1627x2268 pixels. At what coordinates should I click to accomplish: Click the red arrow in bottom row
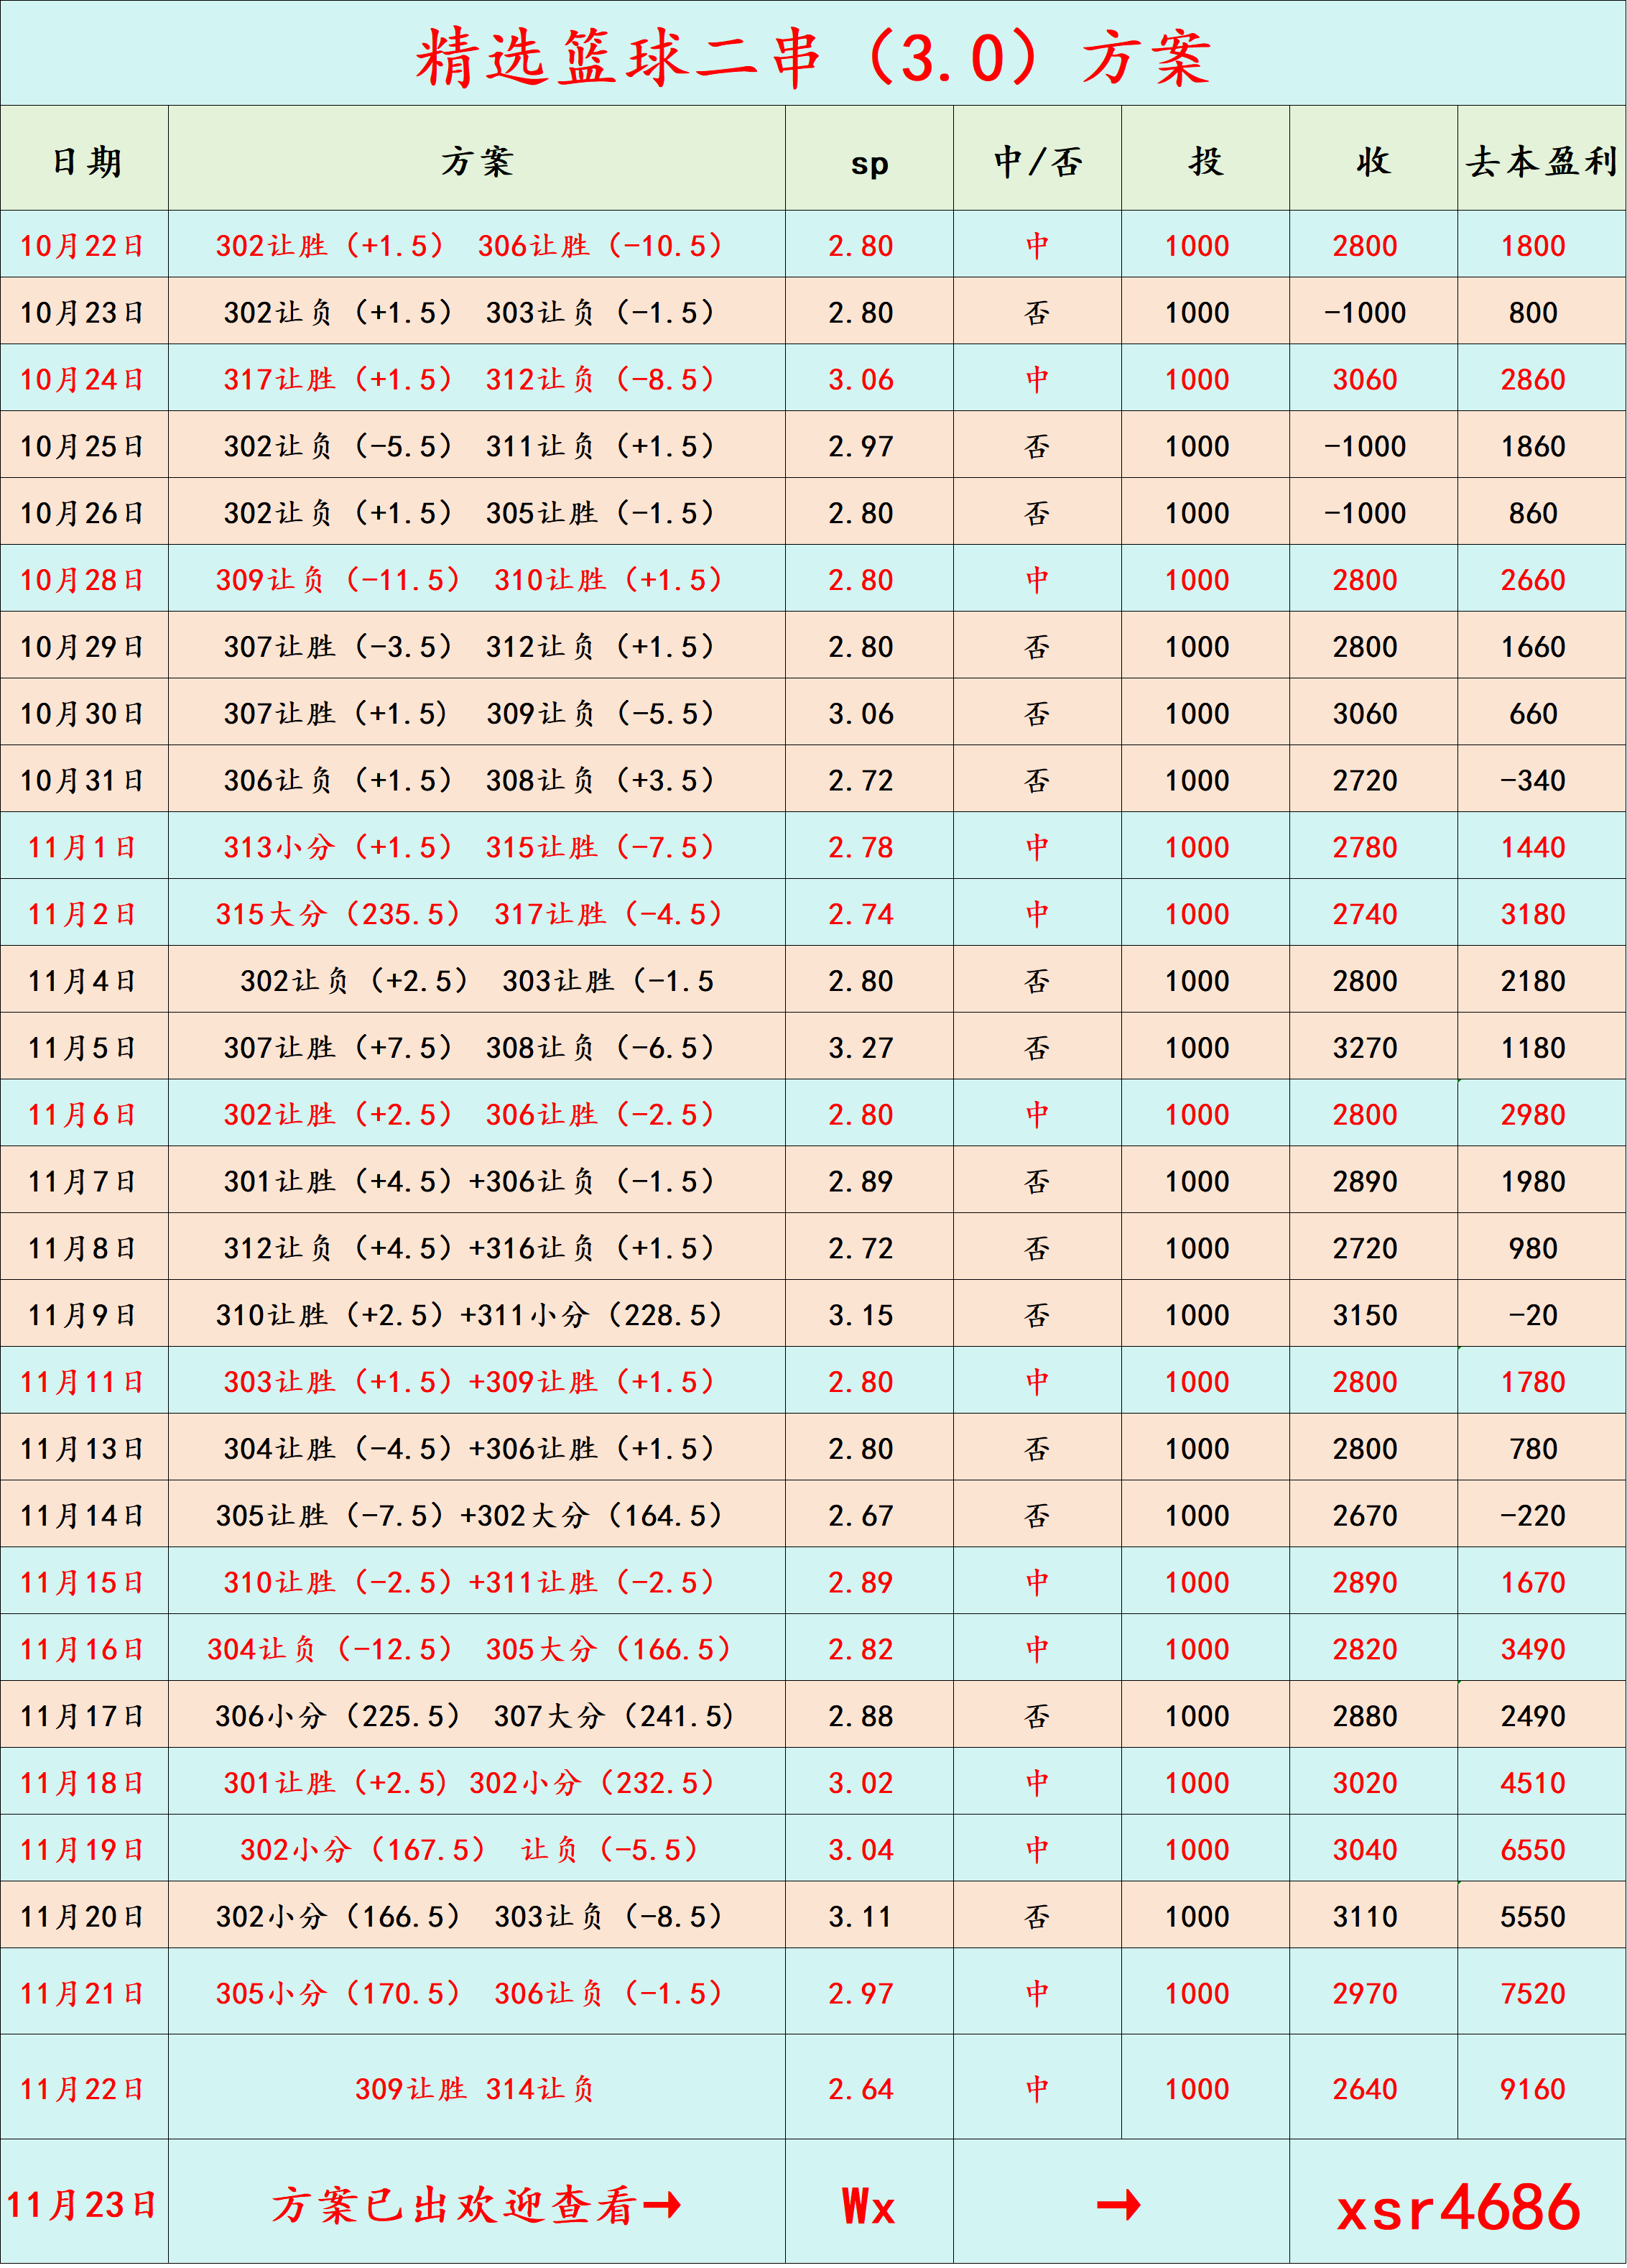1118,2204
